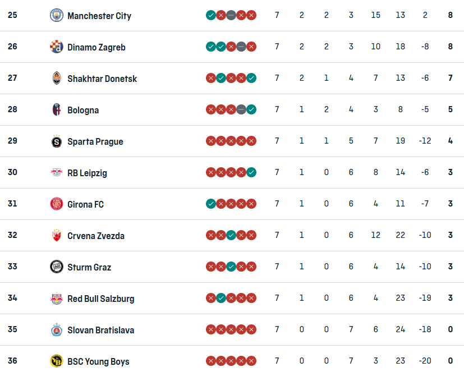Click the Sturm Graz club crest

pos(56,267)
